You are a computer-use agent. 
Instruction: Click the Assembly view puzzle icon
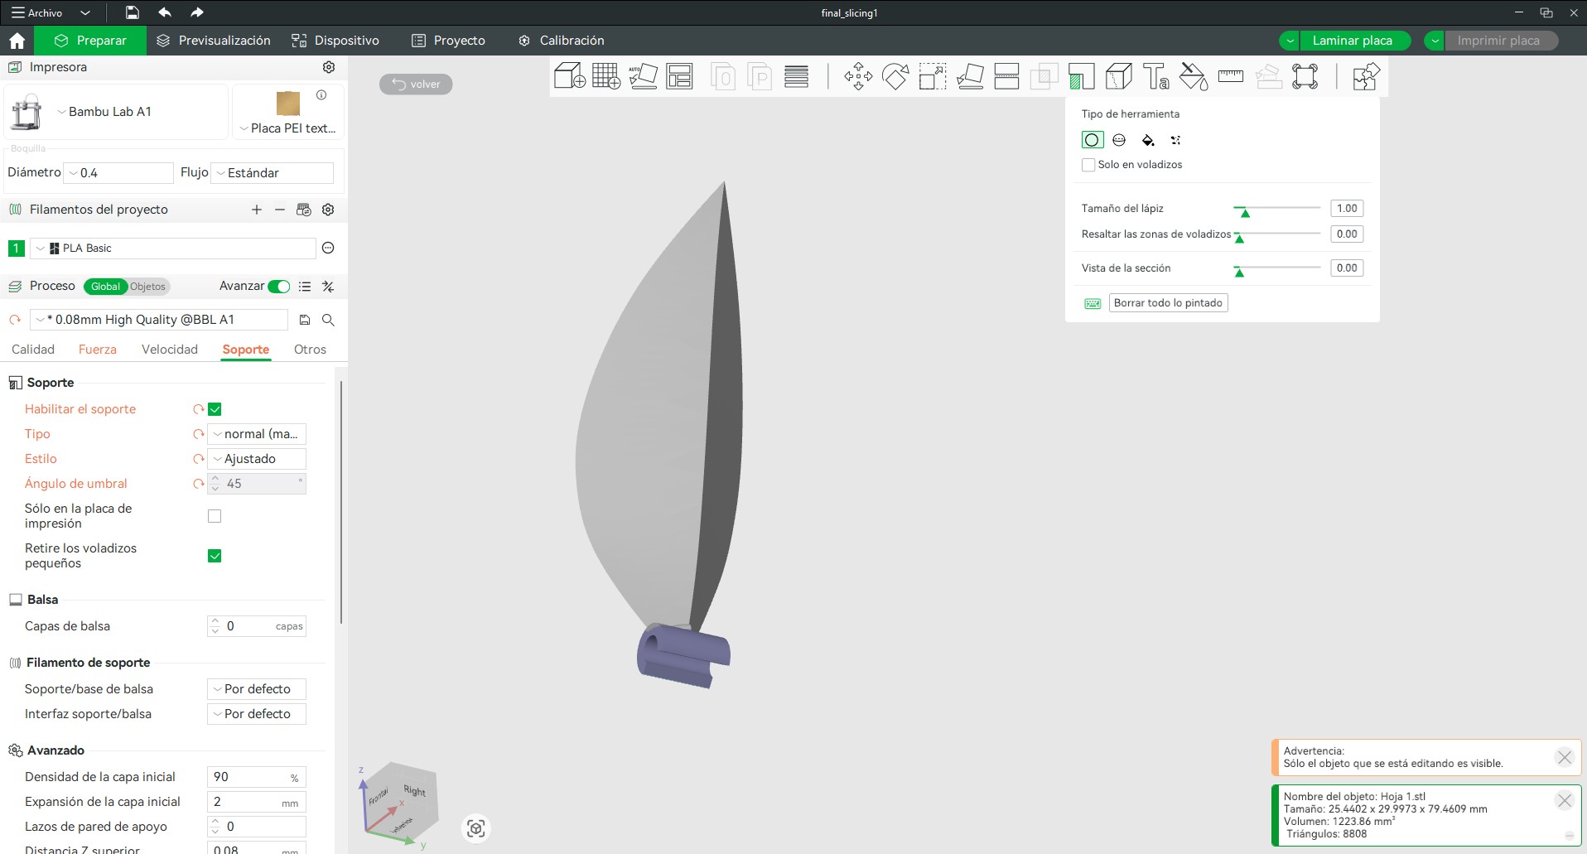click(1366, 76)
